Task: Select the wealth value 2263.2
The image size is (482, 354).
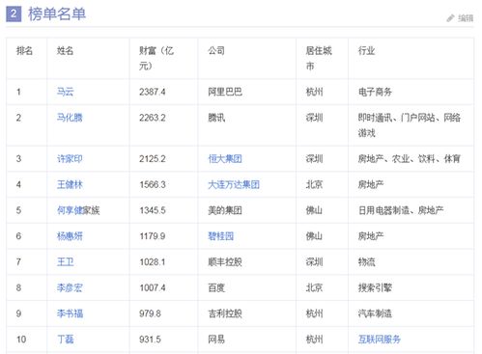Action: 153,118
